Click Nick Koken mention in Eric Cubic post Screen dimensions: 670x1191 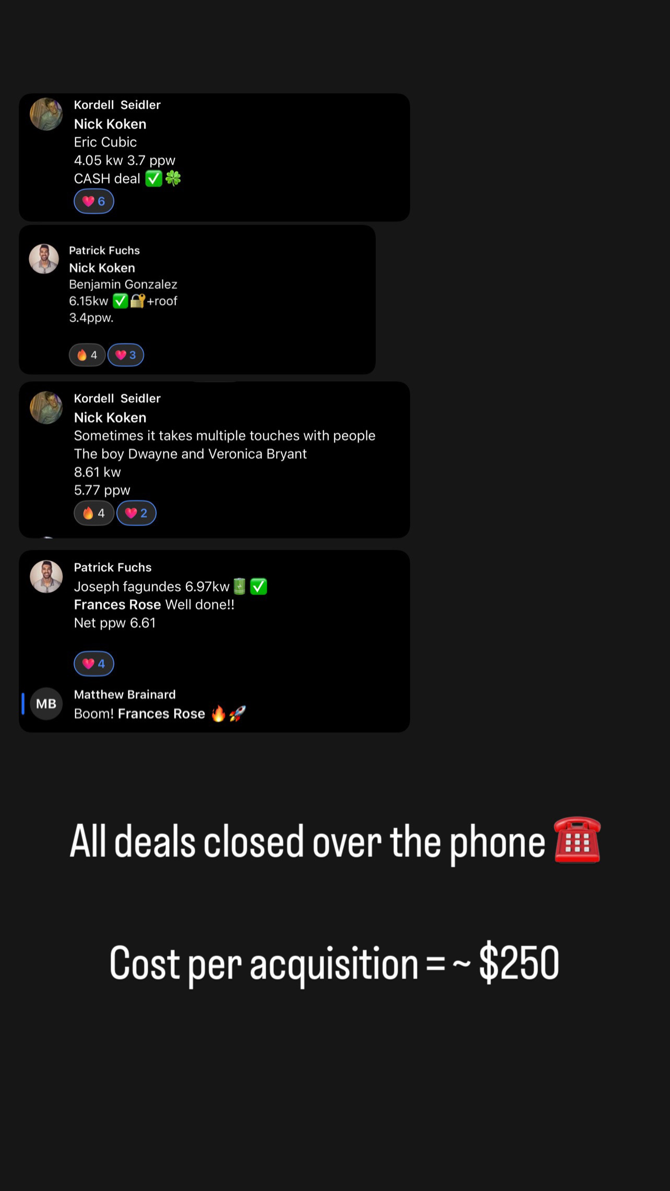coord(110,124)
